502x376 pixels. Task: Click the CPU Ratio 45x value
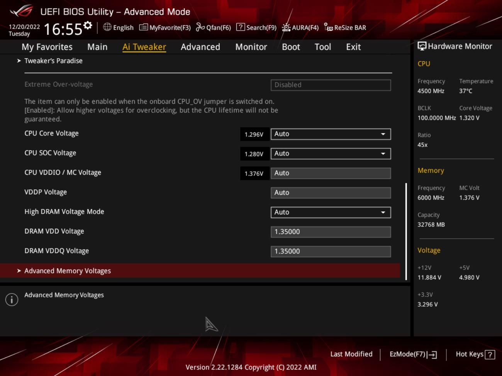coord(422,145)
